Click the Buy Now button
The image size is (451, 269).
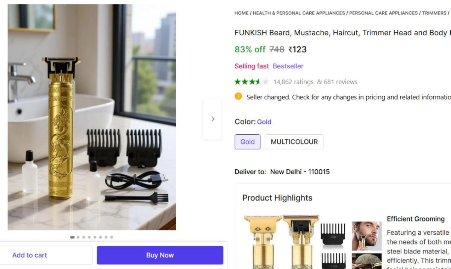160,255
